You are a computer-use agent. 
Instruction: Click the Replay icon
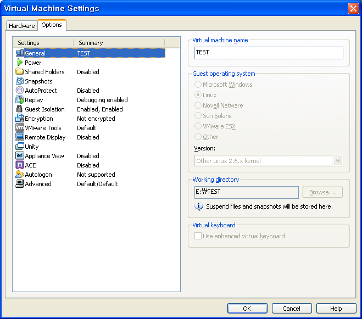20,100
